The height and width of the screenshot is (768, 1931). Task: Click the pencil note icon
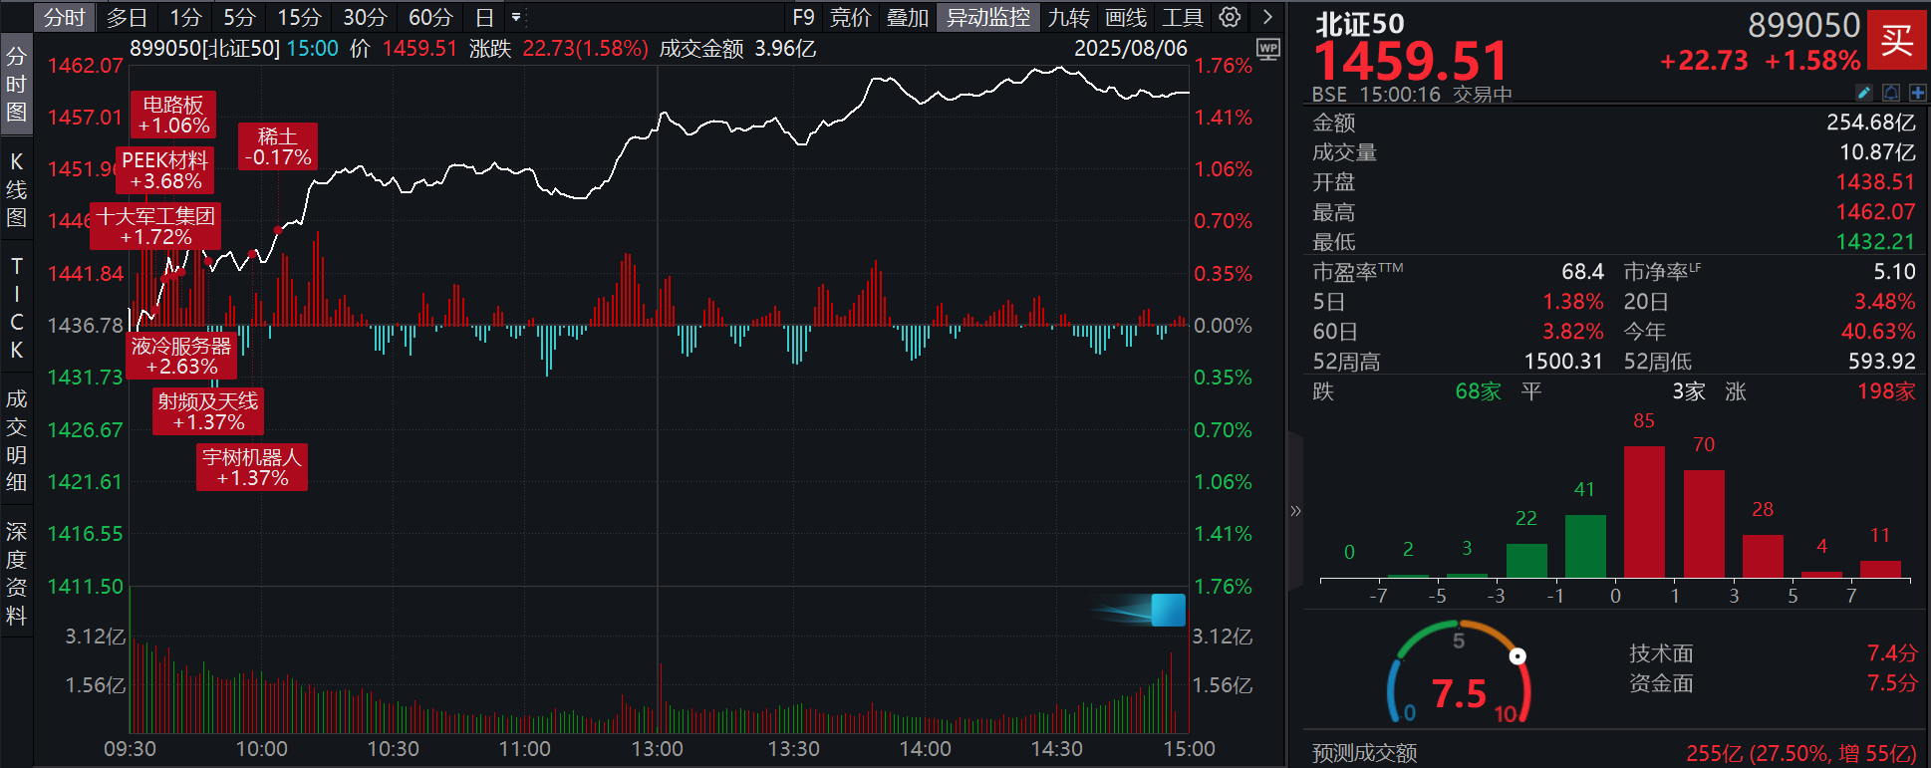pos(1864,93)
